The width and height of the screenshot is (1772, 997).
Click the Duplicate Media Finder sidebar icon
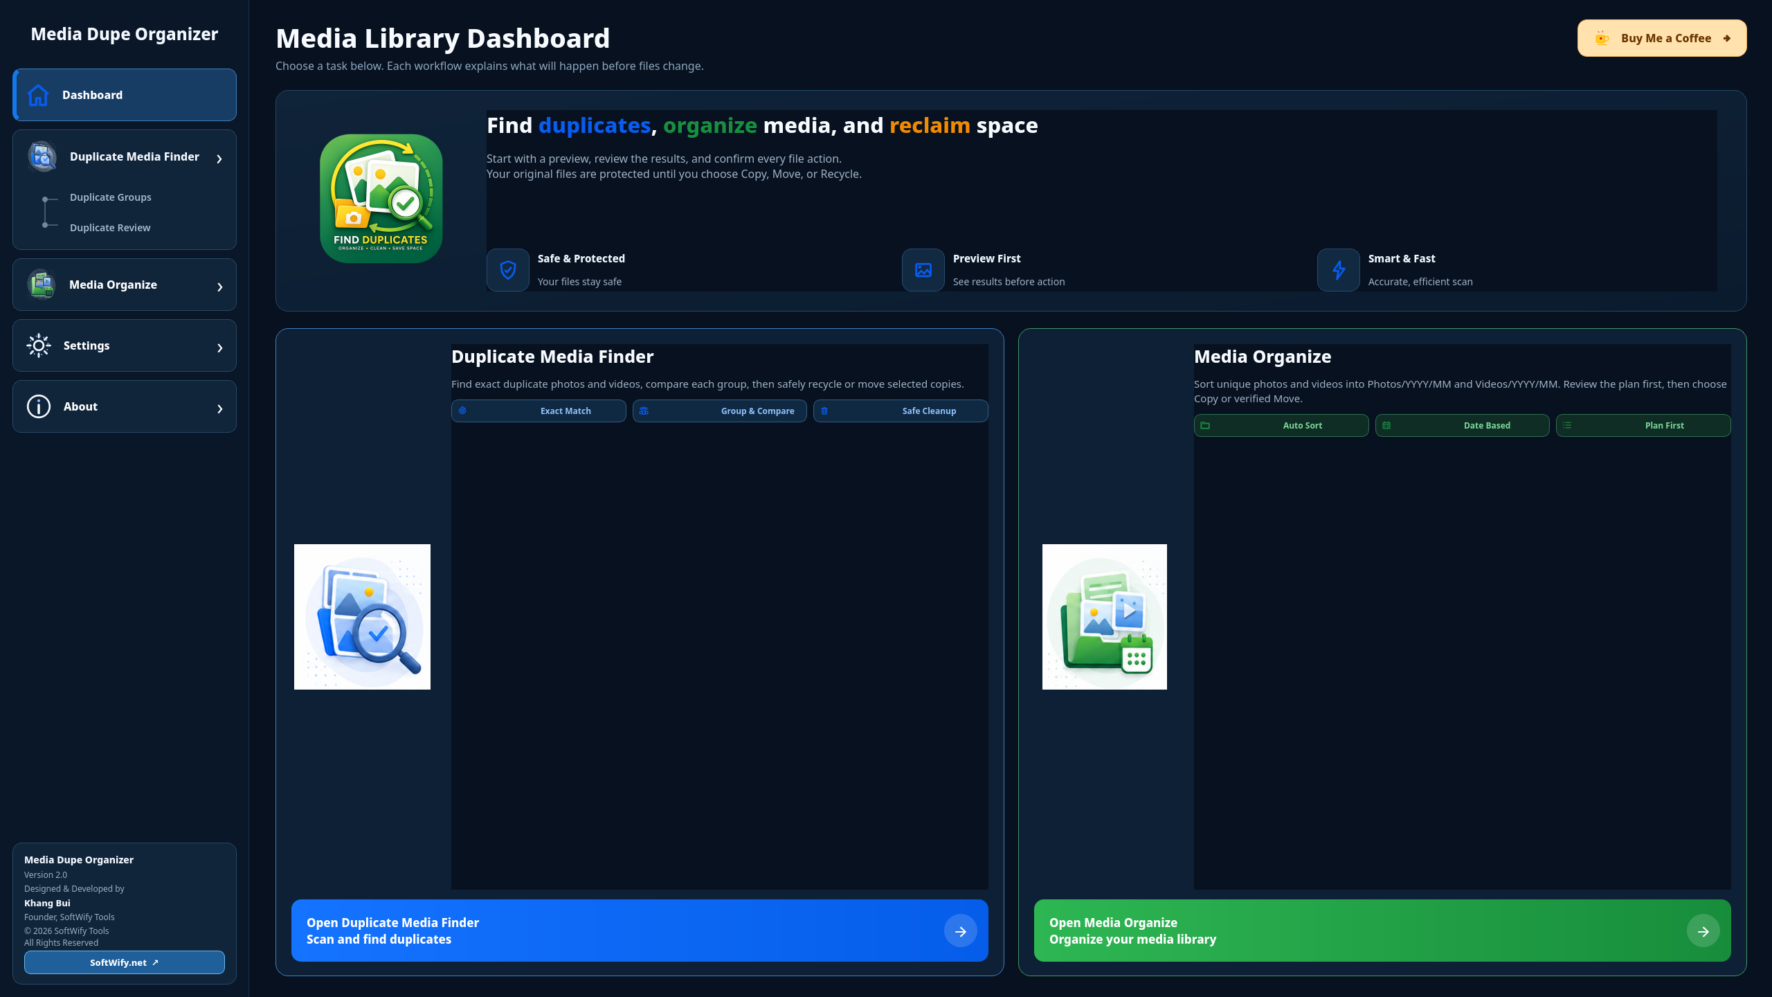tap(42, 157)
